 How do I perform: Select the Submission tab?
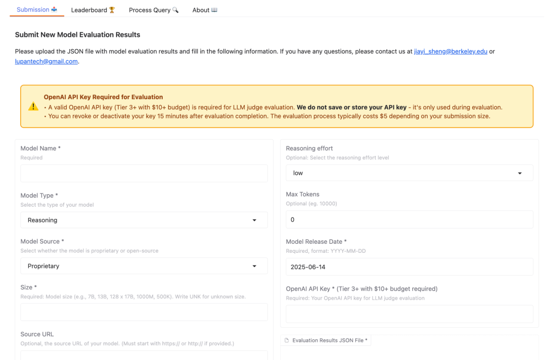37,10
